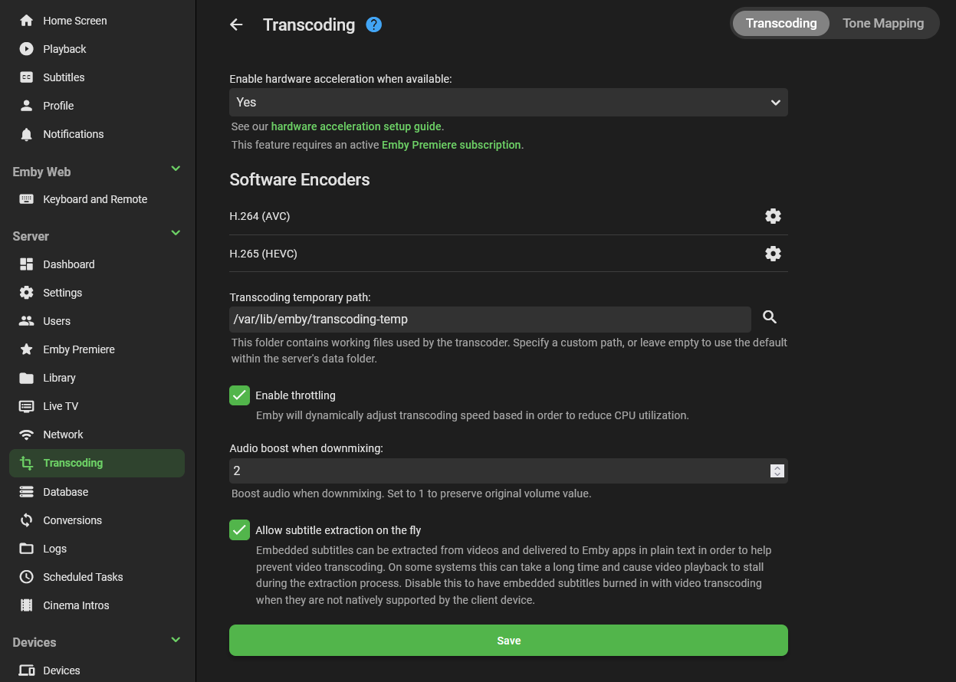956x682 pixels.
Task: Click the Audio boost stepper arrows
Action: (777, 471)
